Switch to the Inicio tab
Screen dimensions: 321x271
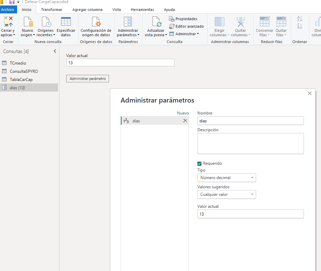click(x=27, y=10)
